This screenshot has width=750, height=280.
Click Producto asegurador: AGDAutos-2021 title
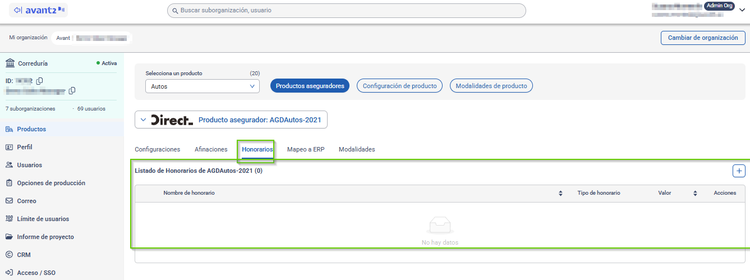(x=260, y=120)
